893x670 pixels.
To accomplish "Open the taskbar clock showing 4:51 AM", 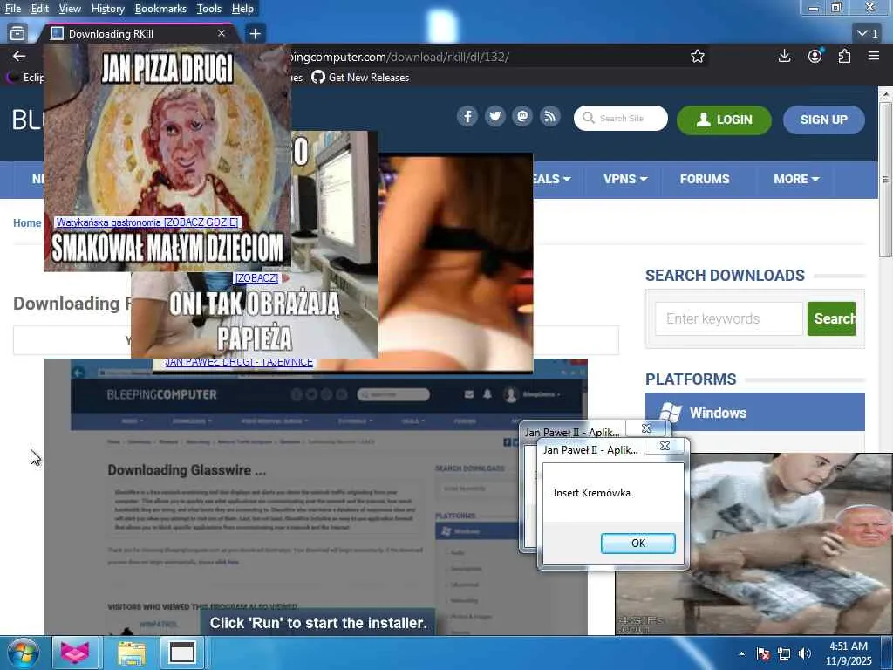I will pyautogui.click(x=849, y=653).
